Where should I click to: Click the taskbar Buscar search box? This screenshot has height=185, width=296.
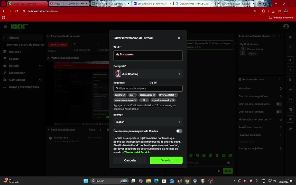click(109, 181)
